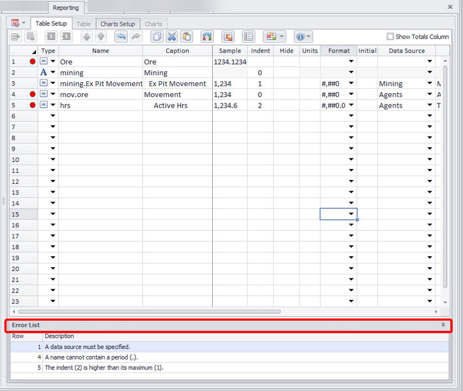Screen dimensions: 463x391
Task: Click the Name cell containing mov.ore
Action: pyautogui.click(x=100, y=94)
